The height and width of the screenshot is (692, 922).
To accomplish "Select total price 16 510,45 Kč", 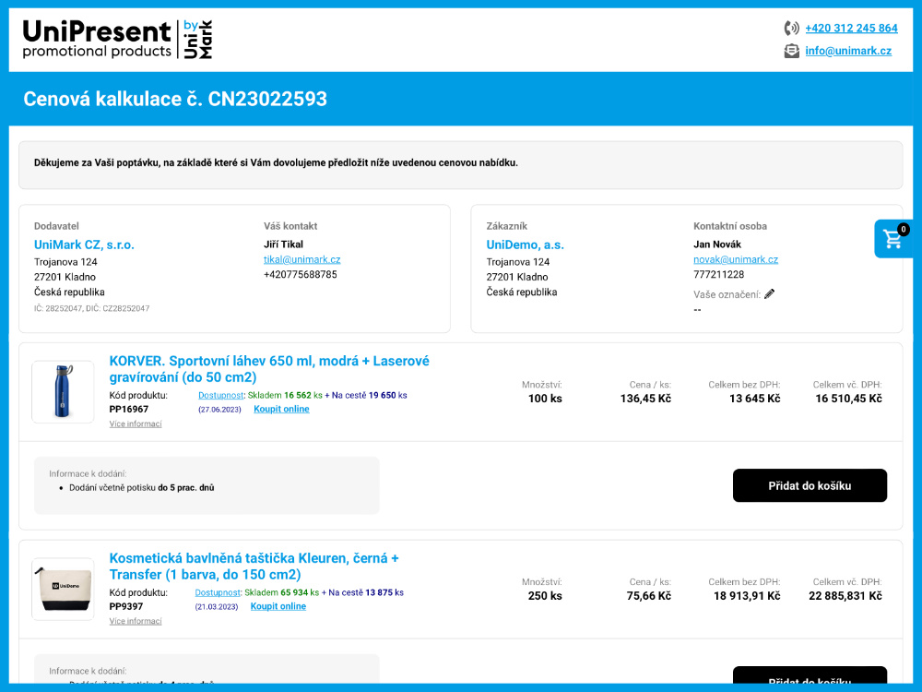I will pos(848,399).
